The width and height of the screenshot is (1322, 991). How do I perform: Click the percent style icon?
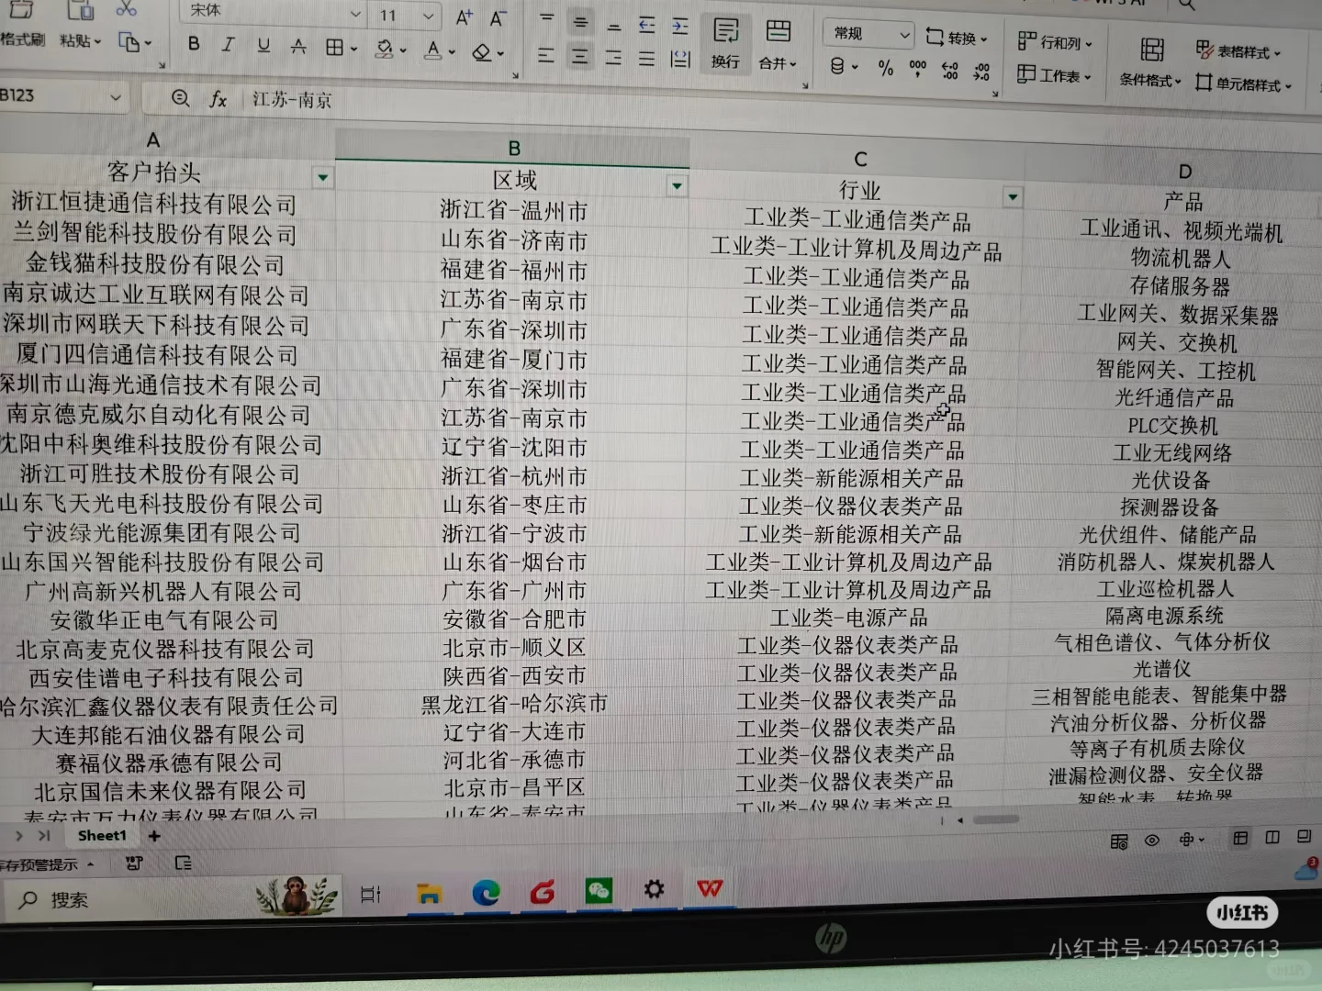[885, 68]
